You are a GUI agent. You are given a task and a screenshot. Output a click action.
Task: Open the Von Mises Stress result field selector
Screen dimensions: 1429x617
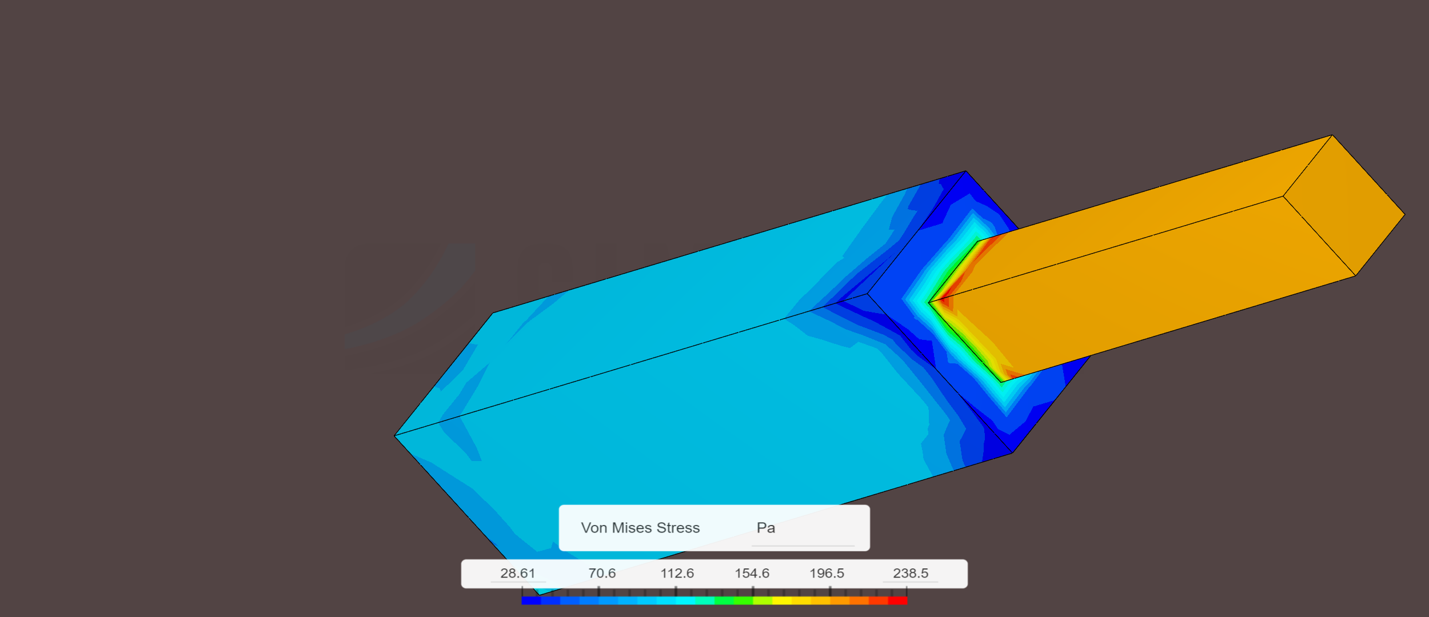coord(640,528)
